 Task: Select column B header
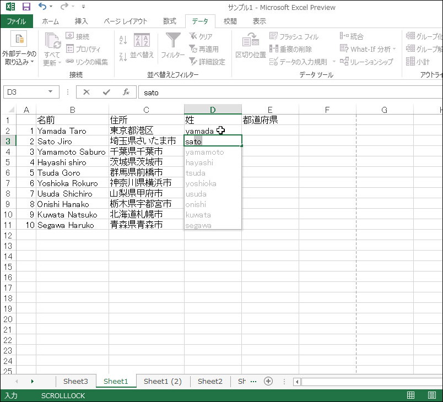[x=73, y=110]
